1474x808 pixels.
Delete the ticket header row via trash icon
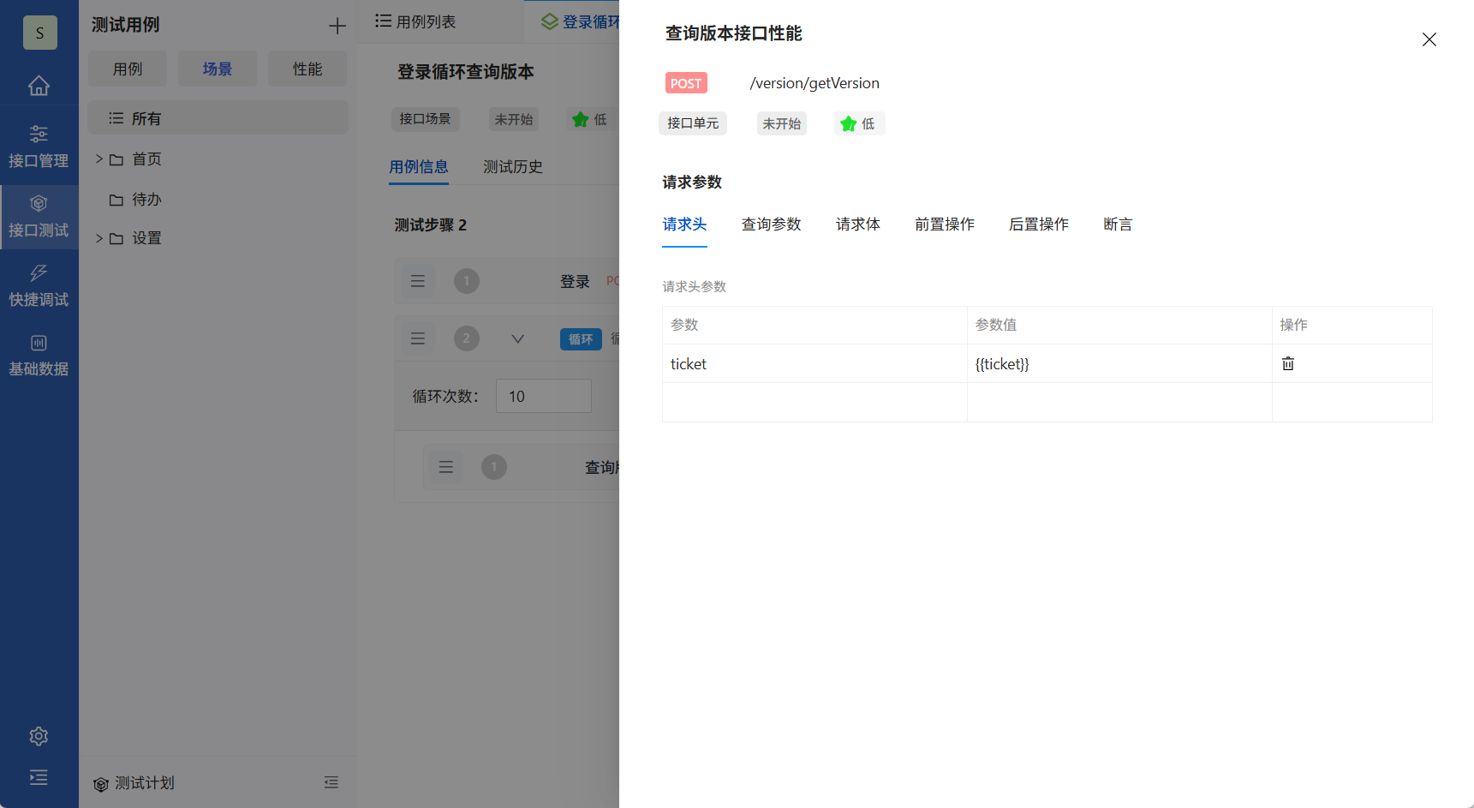(1288, 363)
